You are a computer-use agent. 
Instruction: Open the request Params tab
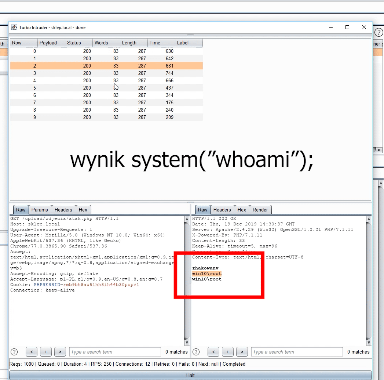(40, 210)
